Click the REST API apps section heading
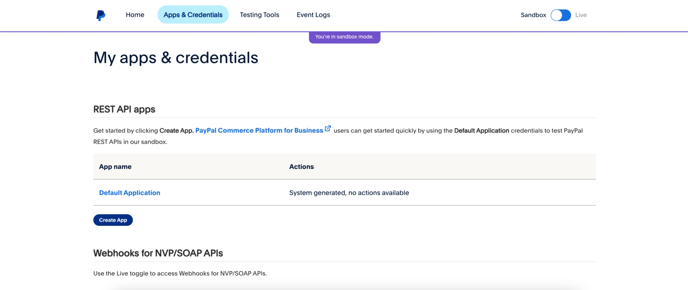The height and width of the screenshot is (290, 688). 124,109
